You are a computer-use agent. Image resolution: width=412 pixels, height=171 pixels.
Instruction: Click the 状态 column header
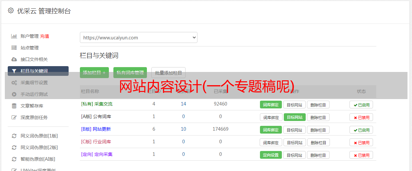pos(361,91)
